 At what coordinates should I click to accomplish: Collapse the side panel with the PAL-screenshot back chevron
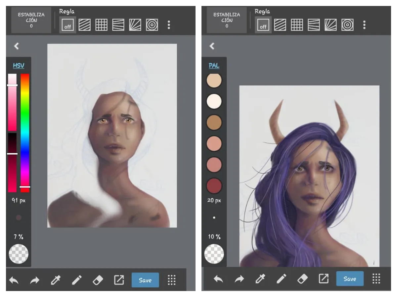point(212,46)
